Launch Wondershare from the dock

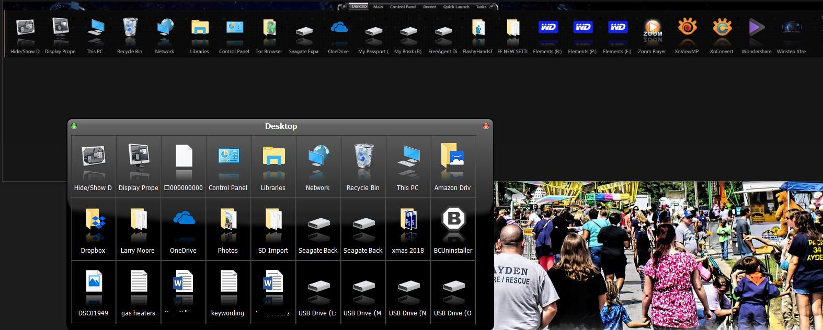[x=756, y=29]
